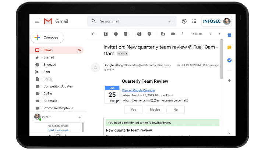Screen dimensions: 265x150
Task: Click the View on Google Calendar link
Action: pyautogui.click(x=138, y=90)
